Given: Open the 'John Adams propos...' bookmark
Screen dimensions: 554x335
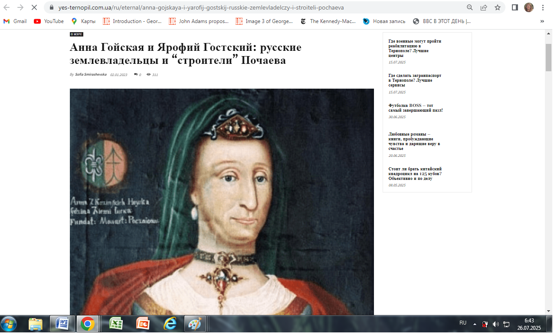Looking at the screenshot, I should click(x=199, y=21).
